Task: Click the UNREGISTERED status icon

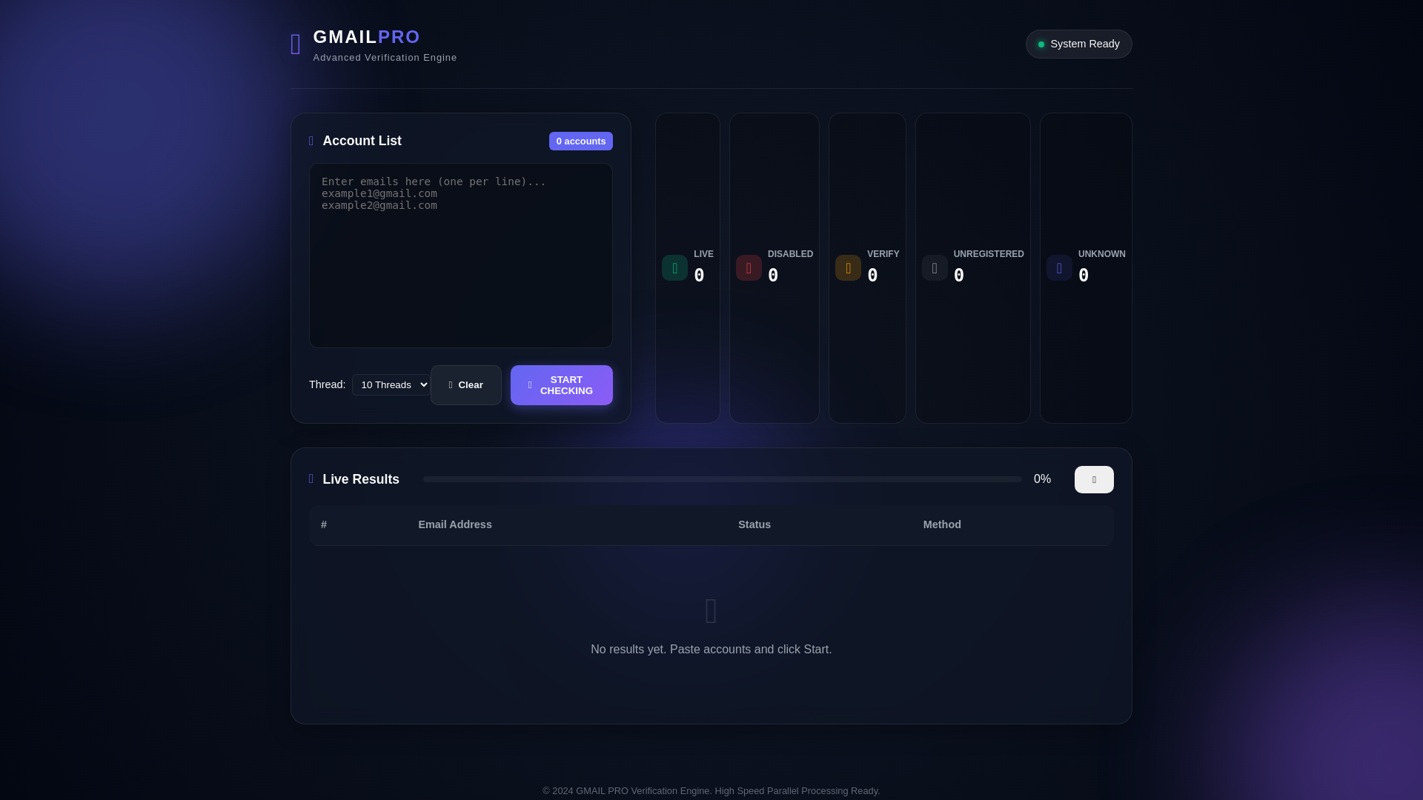Action: [935, 268]
